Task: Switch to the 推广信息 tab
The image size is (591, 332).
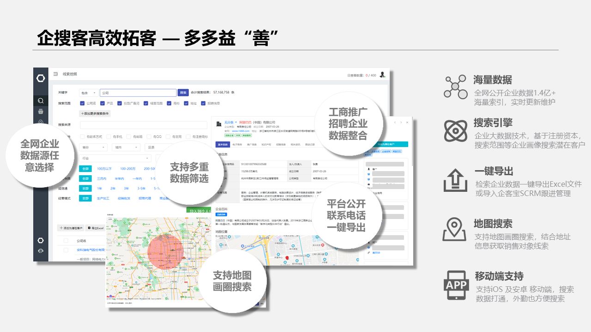Action: tap(252, 144)
